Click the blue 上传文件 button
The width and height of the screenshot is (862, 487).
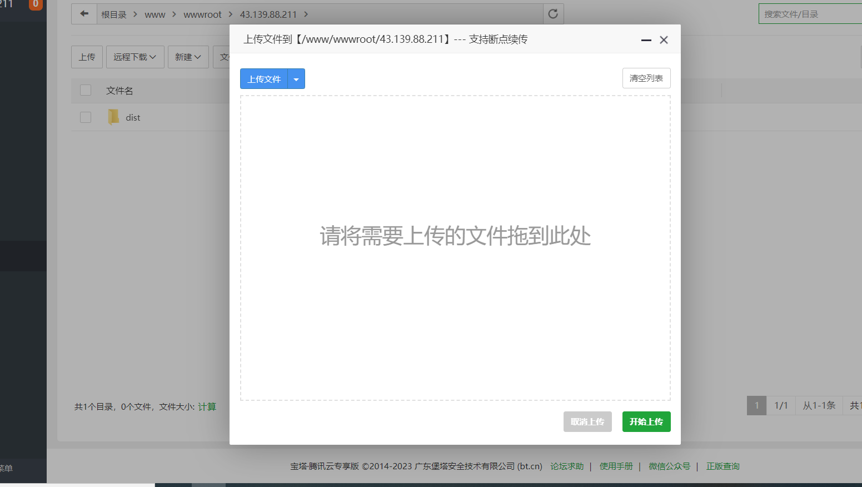click(264, 79)
